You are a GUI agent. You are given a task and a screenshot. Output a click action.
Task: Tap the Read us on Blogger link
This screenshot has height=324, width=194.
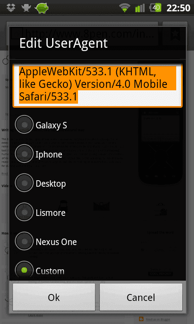158,319
